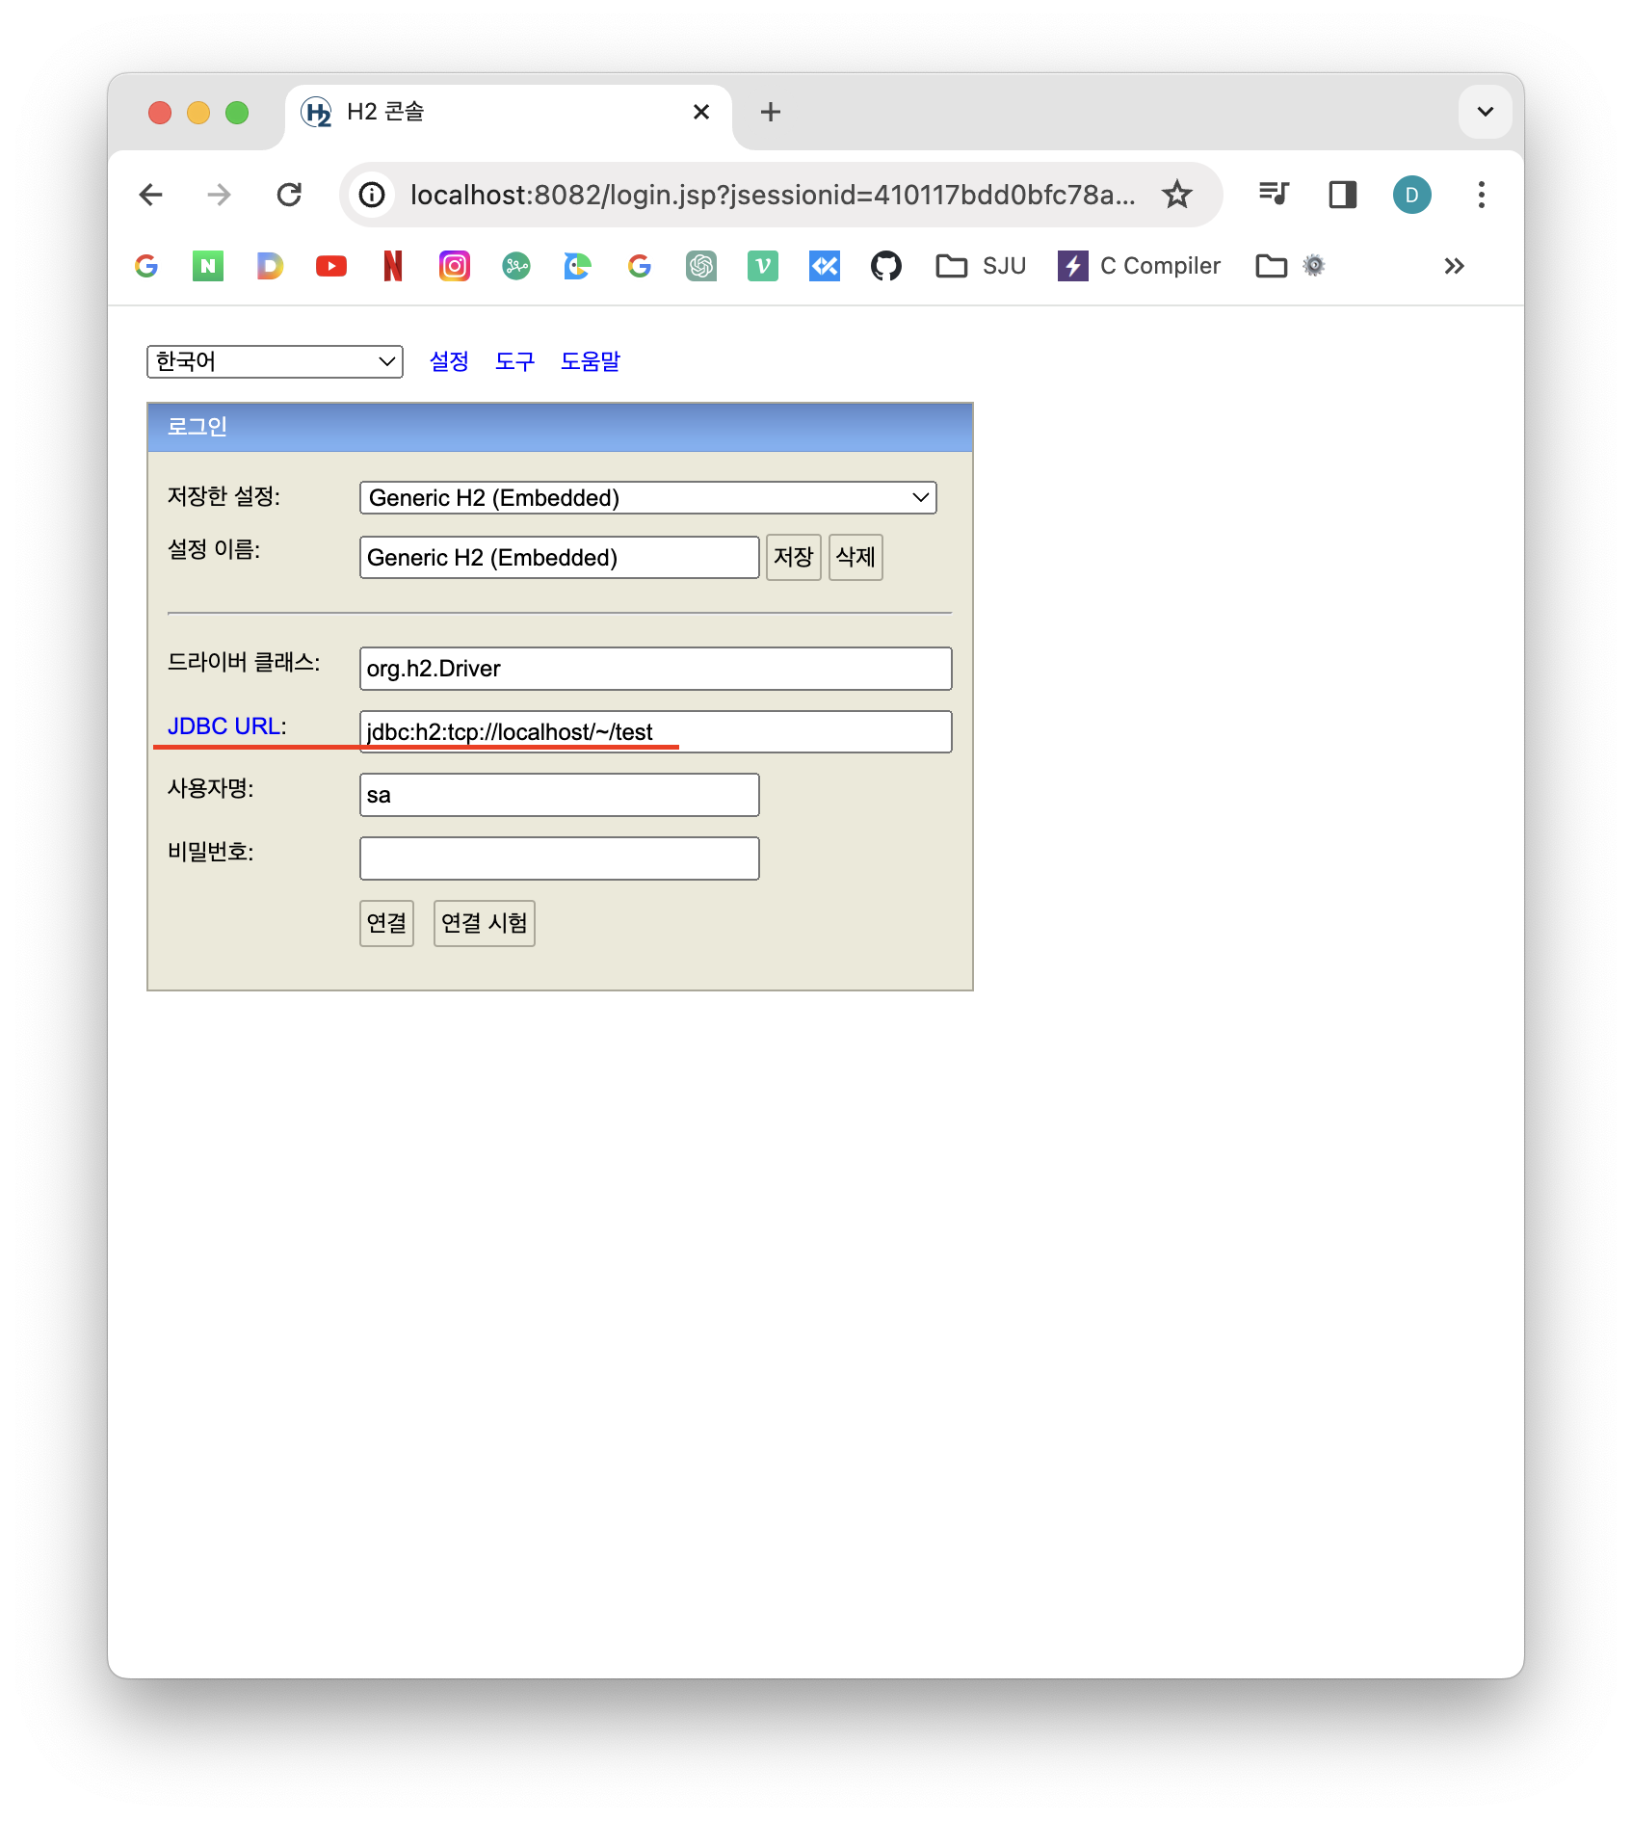Click the 설정 이름 input field

tap(560, 557)
